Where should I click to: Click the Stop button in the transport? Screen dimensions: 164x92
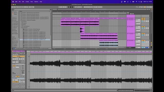pos(71,7)
